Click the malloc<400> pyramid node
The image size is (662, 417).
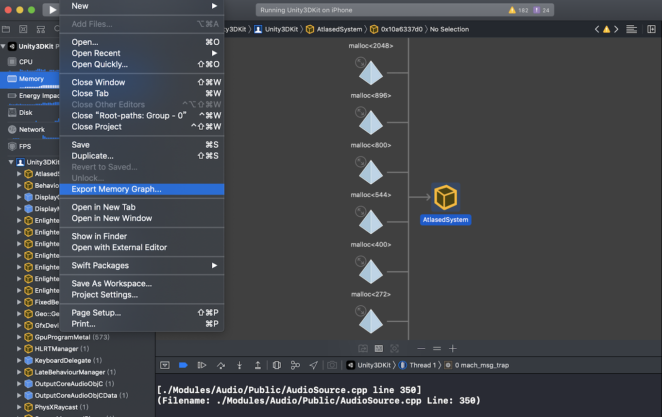point(371,271)
